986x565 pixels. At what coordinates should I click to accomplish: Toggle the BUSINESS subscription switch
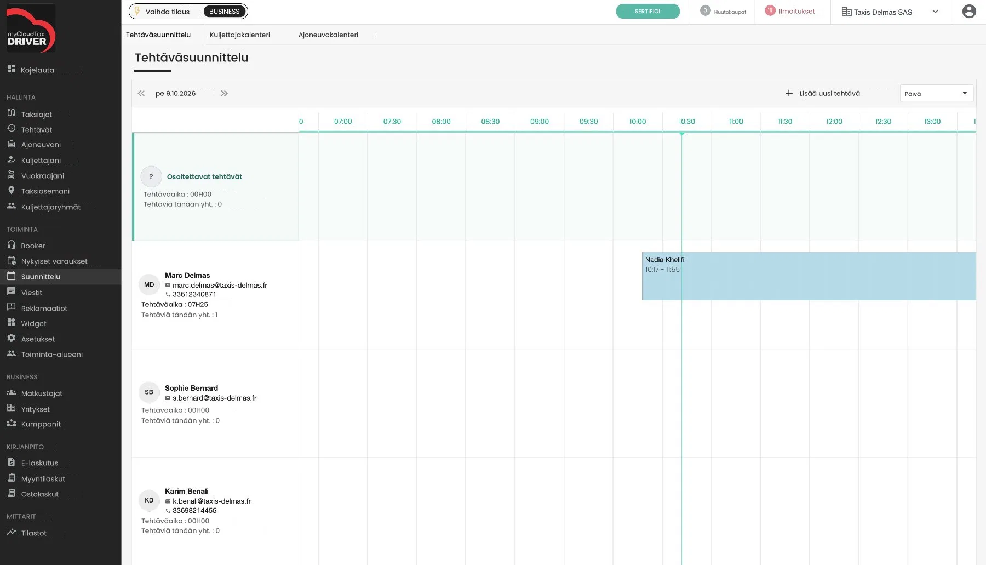[x=225, y=12]
